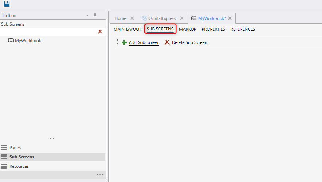Close the Home tab
Screen dimensions: 322x182
pos(132,18)
